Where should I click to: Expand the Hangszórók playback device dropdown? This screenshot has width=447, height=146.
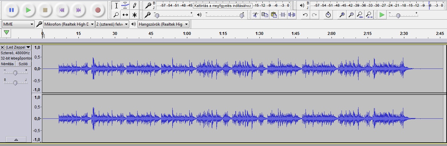click(x=164, y=24)
